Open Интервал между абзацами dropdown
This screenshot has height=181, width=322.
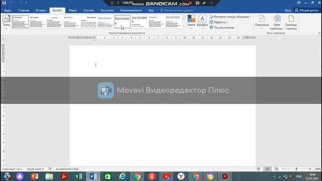tap(230, 17)
